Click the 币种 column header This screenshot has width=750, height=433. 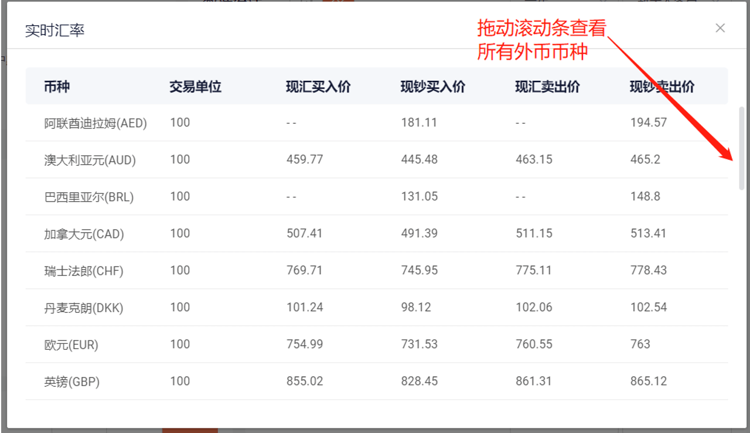pos(57,87)
